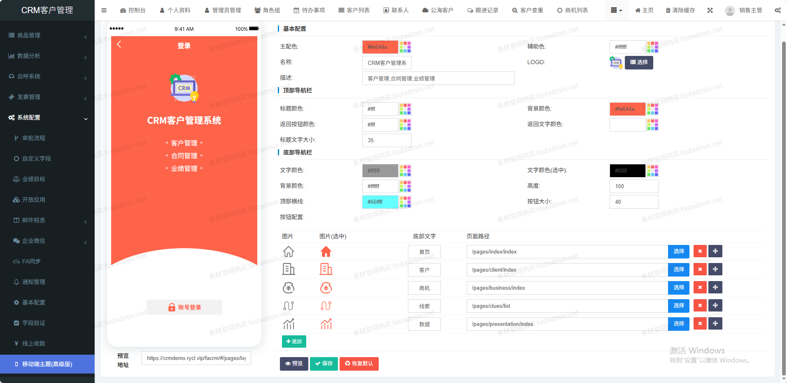Screen dimensions: 787x383
Task: Expand the 邮件短息 sidebar submenu
Action: coord(47,220)
